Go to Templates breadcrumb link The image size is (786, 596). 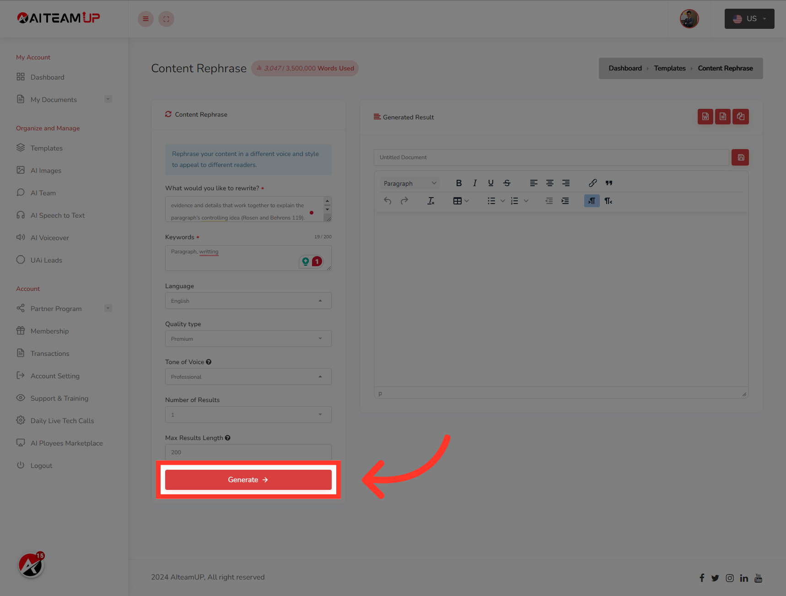(x=669, y=68)
